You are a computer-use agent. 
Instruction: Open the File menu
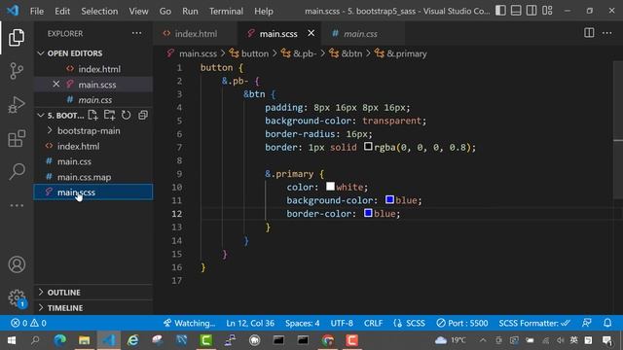tap(37, 11)
